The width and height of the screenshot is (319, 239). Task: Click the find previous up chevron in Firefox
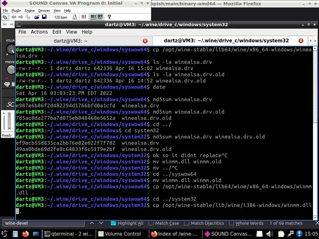tap(92, 223)
